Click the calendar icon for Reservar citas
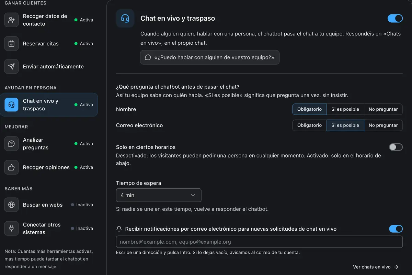This screenshot has height=275, width=412. point(11,44)
